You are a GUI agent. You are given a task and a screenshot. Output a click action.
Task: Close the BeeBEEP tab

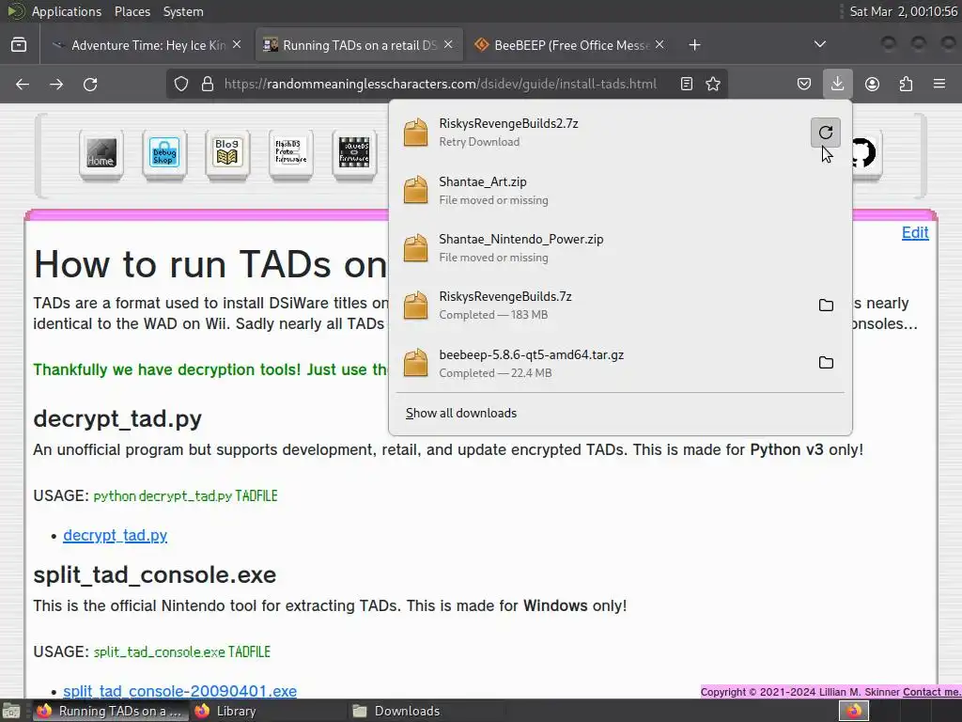659,45
